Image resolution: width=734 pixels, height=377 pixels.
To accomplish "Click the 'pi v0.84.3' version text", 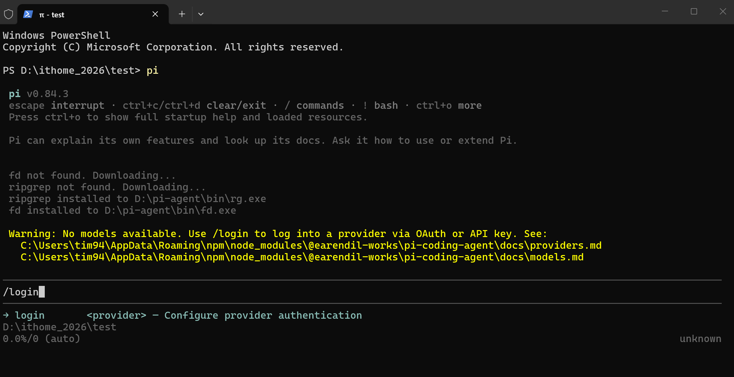I will (38, 94).
